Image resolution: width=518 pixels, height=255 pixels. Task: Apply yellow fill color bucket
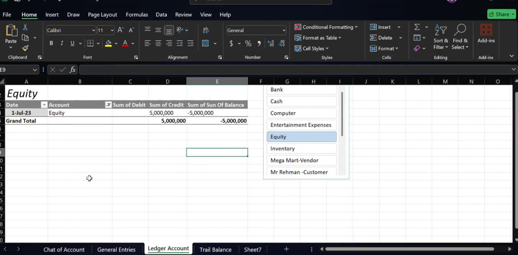tap(108, 44)
